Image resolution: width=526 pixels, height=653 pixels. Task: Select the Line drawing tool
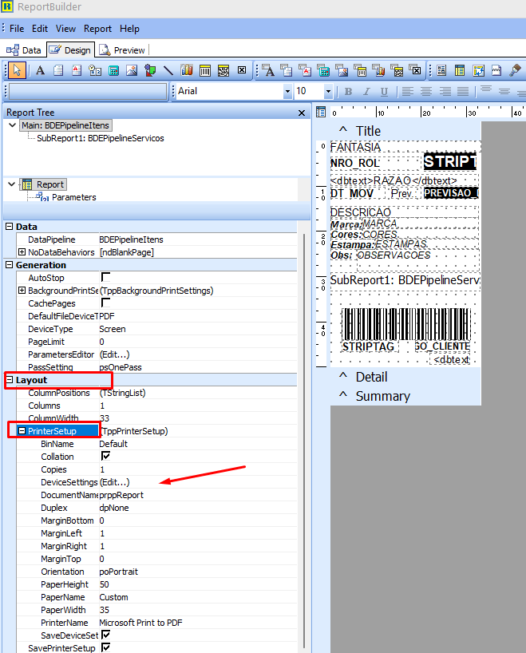168,70
